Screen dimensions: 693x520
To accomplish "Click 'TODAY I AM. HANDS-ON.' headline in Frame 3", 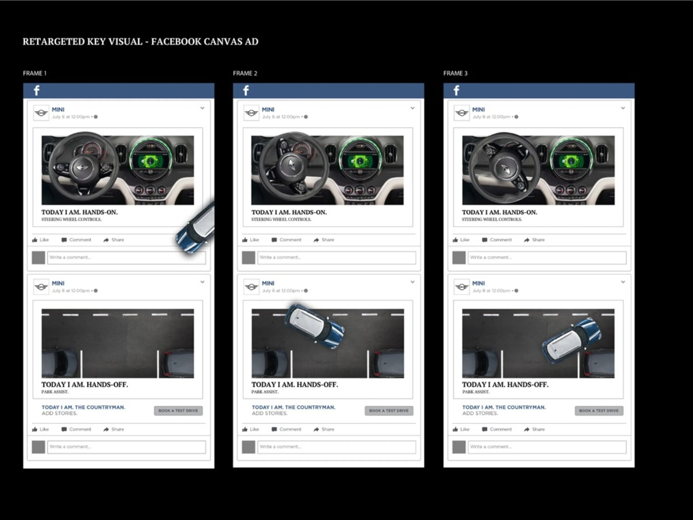I will 500,212.
